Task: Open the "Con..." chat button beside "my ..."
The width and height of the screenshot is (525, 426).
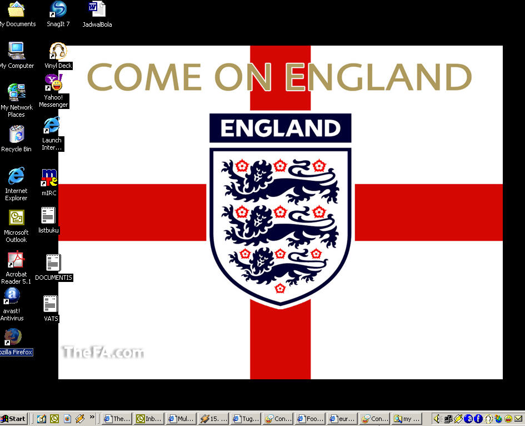Action: click(374, 419)
